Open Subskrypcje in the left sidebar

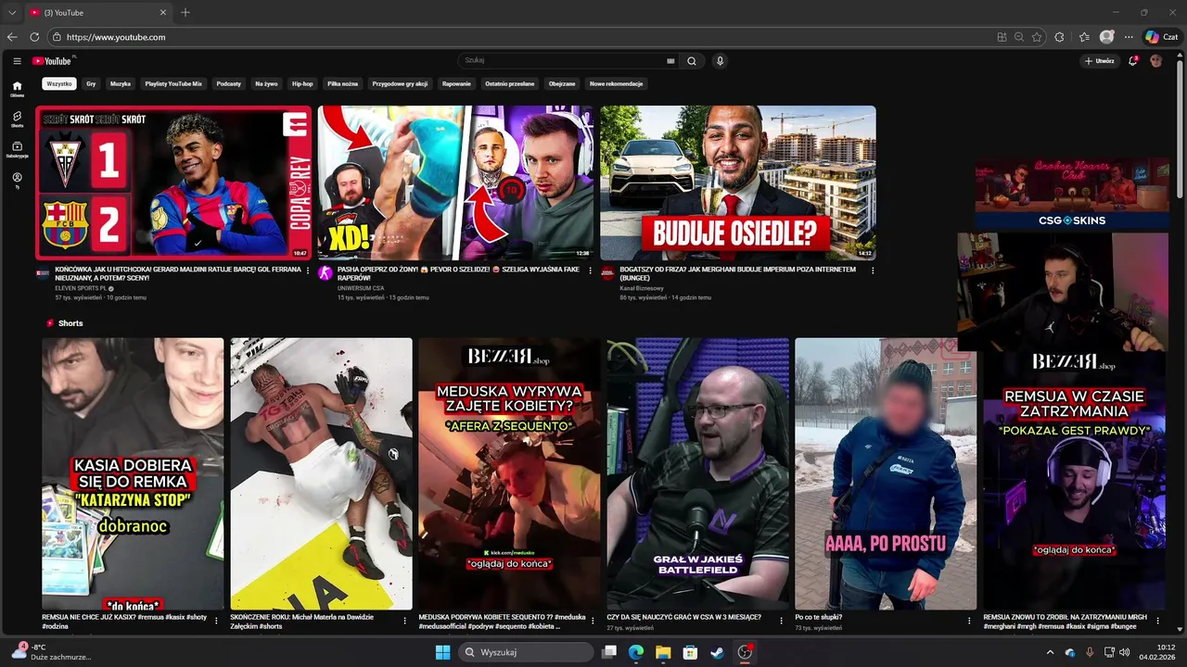pyautogui.click(x=17, y=150)
